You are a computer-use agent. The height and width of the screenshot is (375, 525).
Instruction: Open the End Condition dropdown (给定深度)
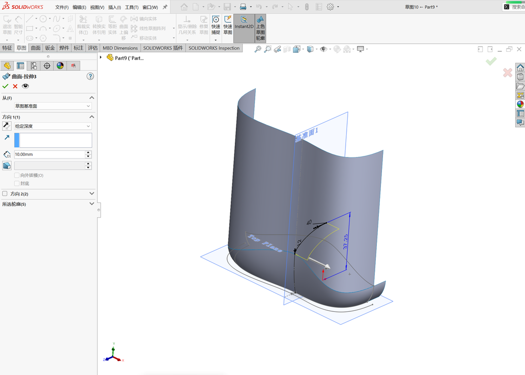pos(53,126)
